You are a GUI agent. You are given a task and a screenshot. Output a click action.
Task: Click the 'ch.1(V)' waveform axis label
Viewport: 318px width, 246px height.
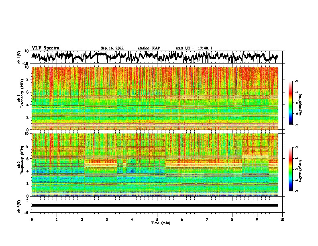19,57
